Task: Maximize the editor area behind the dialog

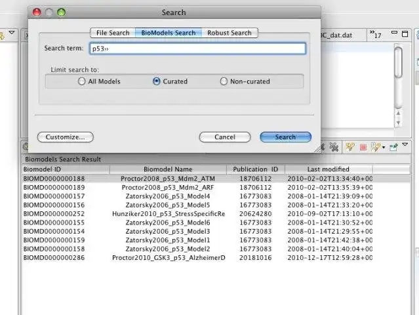Action: point(405,33)
